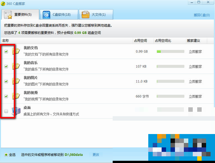Click the folder icon beside 我的视频

point(16,96)
